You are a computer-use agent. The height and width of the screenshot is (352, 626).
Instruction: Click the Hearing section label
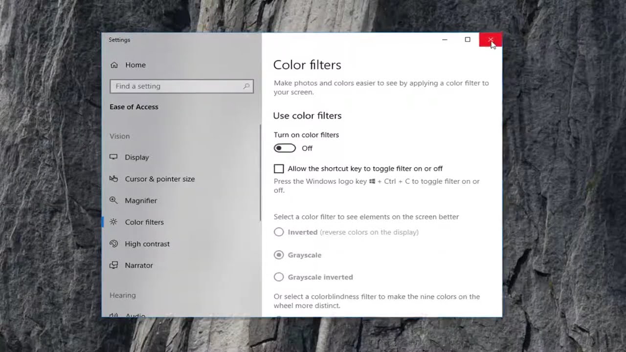click(x=123, y=295)
